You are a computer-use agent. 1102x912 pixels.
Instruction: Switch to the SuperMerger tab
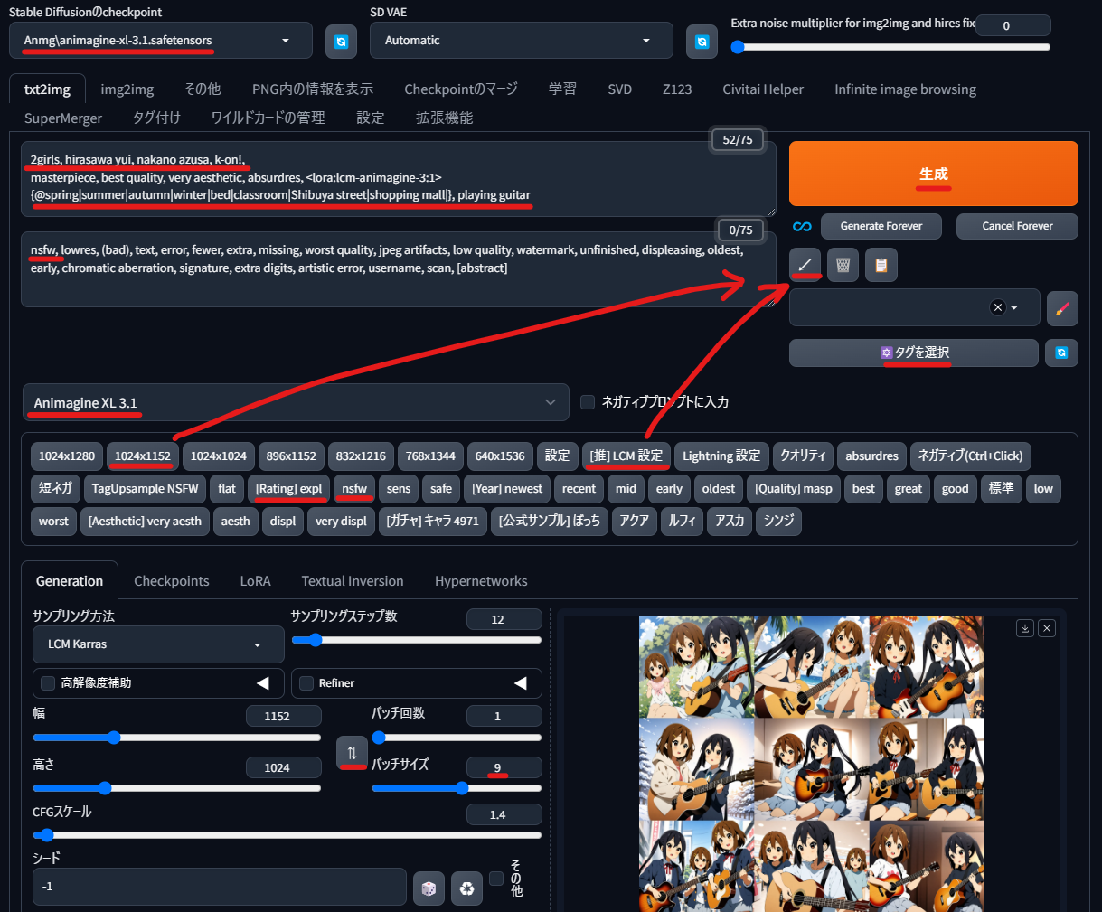(x=63, y=118)
